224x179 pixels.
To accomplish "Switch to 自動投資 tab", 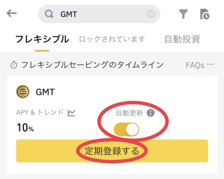I will coord(182,39).
